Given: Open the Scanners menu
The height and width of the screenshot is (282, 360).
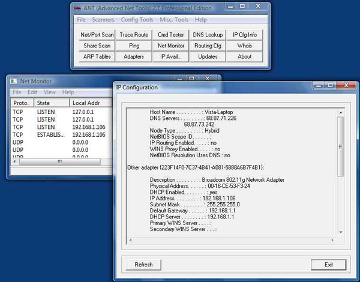Looking at the screenshot, I should 103,20.
